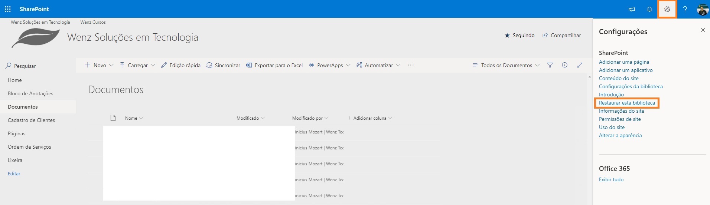This screenshot has height=205, width=710.
Task: Open the notifications bell icon
Action: point(649,9)
